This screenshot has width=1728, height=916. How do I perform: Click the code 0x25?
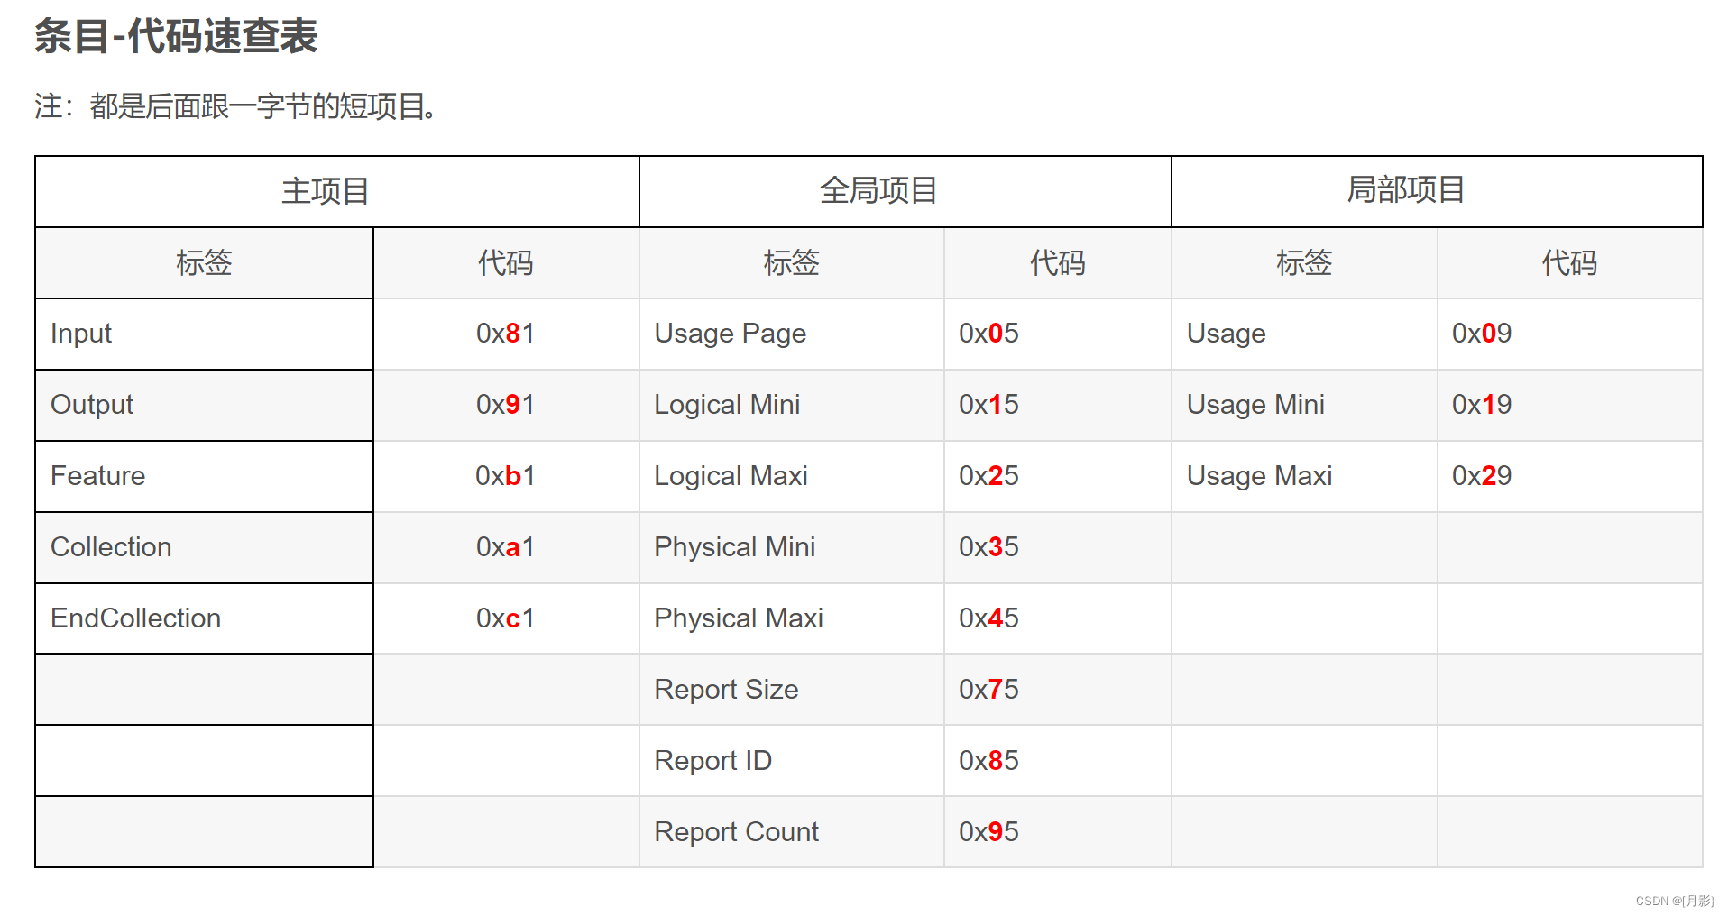point(988,476)
